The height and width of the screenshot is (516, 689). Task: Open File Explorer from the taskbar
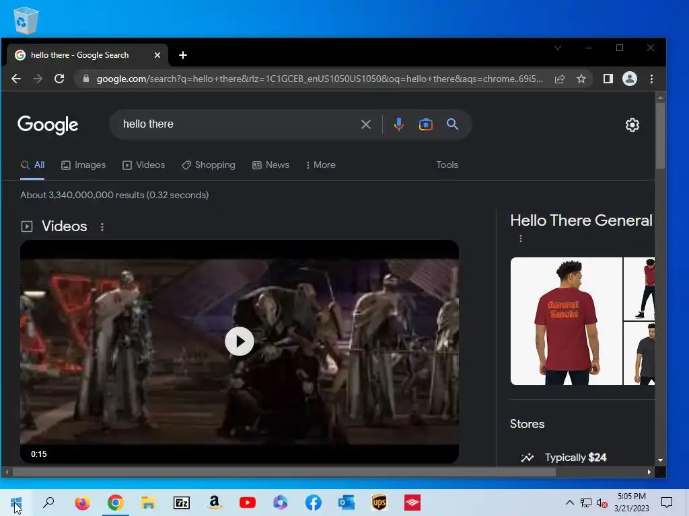pos(148,503)
